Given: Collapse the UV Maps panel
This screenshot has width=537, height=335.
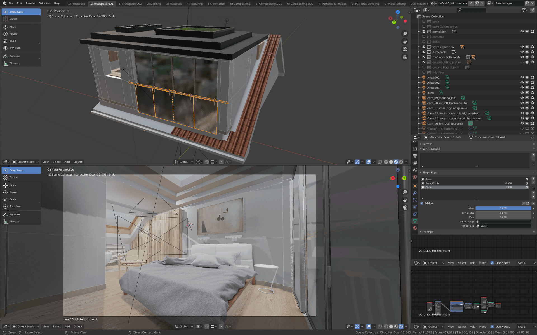Looking at the screenshot, I should [x=427, y=232].
